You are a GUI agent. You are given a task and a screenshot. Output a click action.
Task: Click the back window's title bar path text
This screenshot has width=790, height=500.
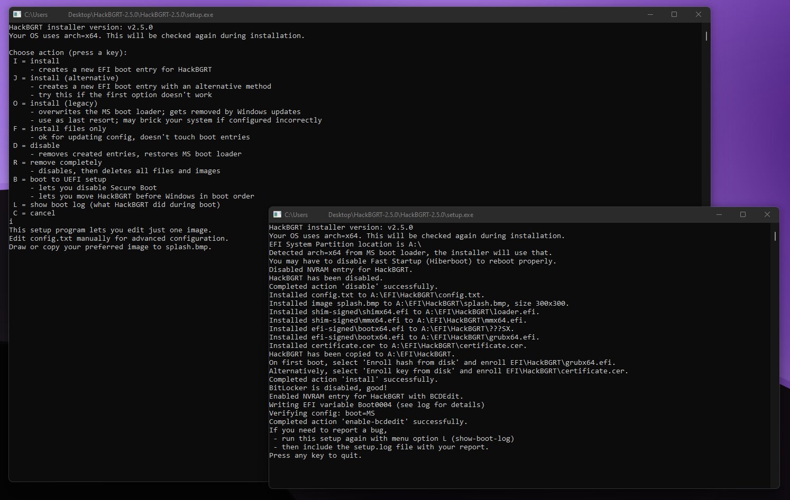tap(119, 15)
